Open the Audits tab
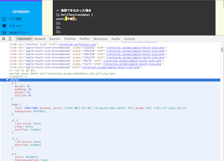The image size is (224, 161). pos(116,39)
